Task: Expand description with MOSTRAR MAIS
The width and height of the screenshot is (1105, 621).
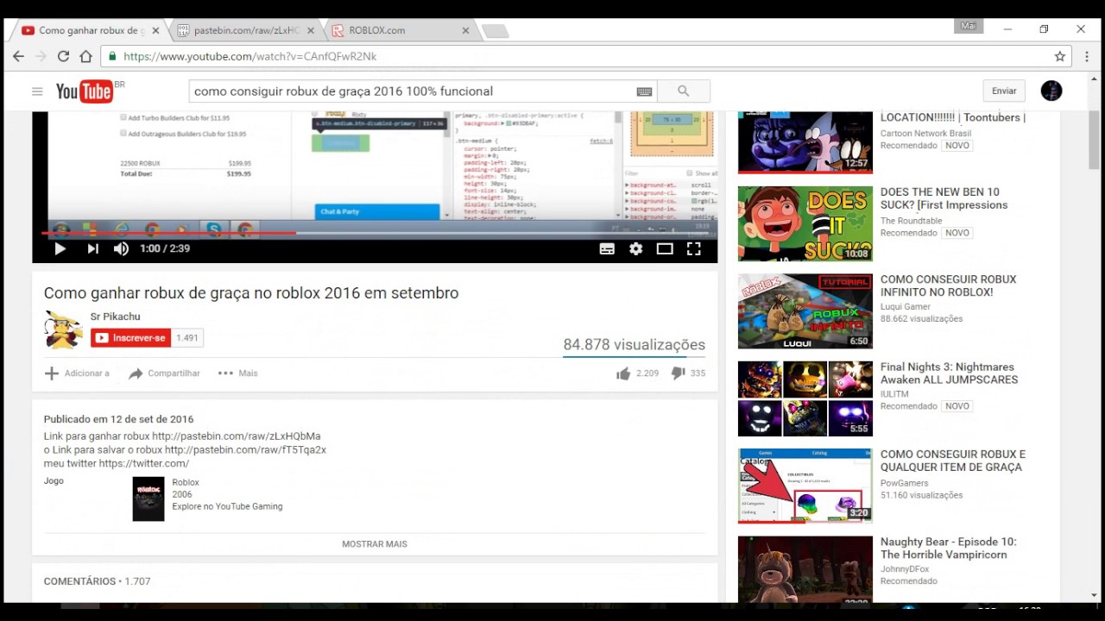Action: tap(375, 544)
